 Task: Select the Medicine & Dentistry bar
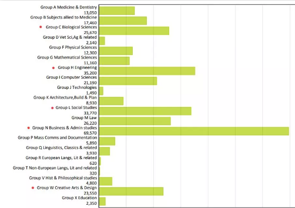pos(117,11)
